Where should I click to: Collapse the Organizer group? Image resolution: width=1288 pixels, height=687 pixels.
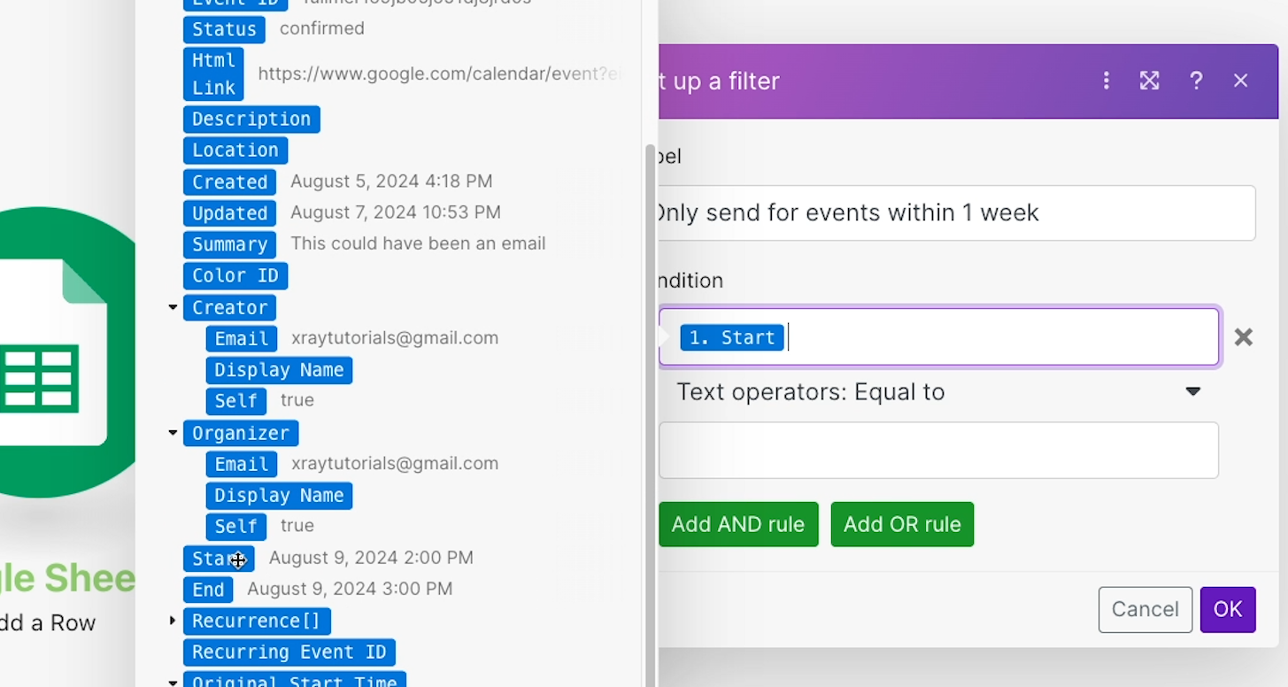pyautogui.click(x=173, y=434)
